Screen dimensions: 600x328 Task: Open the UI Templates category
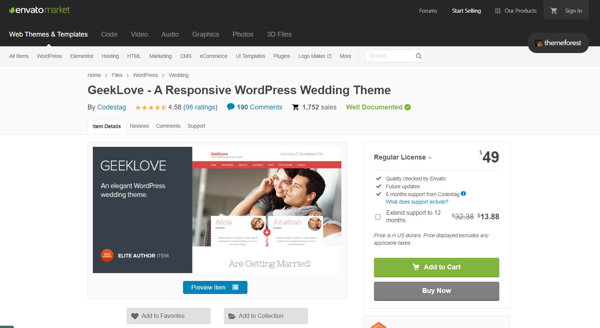[250, 56]
